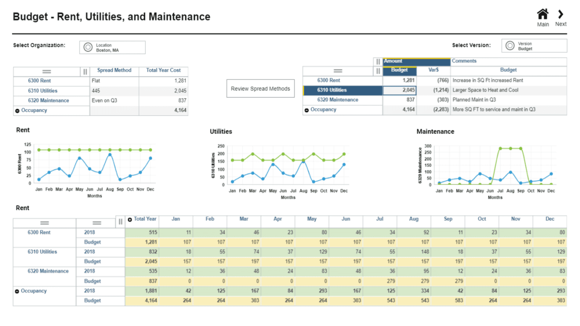Go to Next page arrow
The image size is (580, 326).
561,14
